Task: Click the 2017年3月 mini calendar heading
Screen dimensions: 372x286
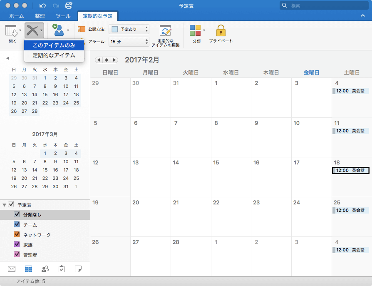Action: click(x=45, y=134)
